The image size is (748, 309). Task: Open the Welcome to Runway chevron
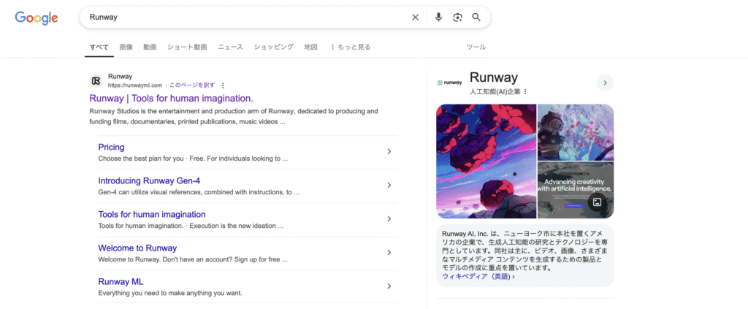tap(389, 252)
